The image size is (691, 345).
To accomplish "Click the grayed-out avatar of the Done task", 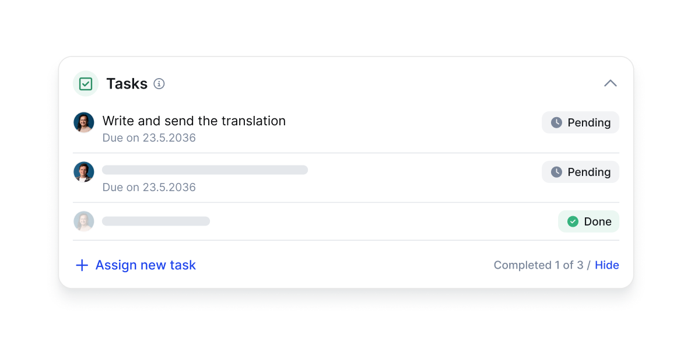I will (83, 221).
